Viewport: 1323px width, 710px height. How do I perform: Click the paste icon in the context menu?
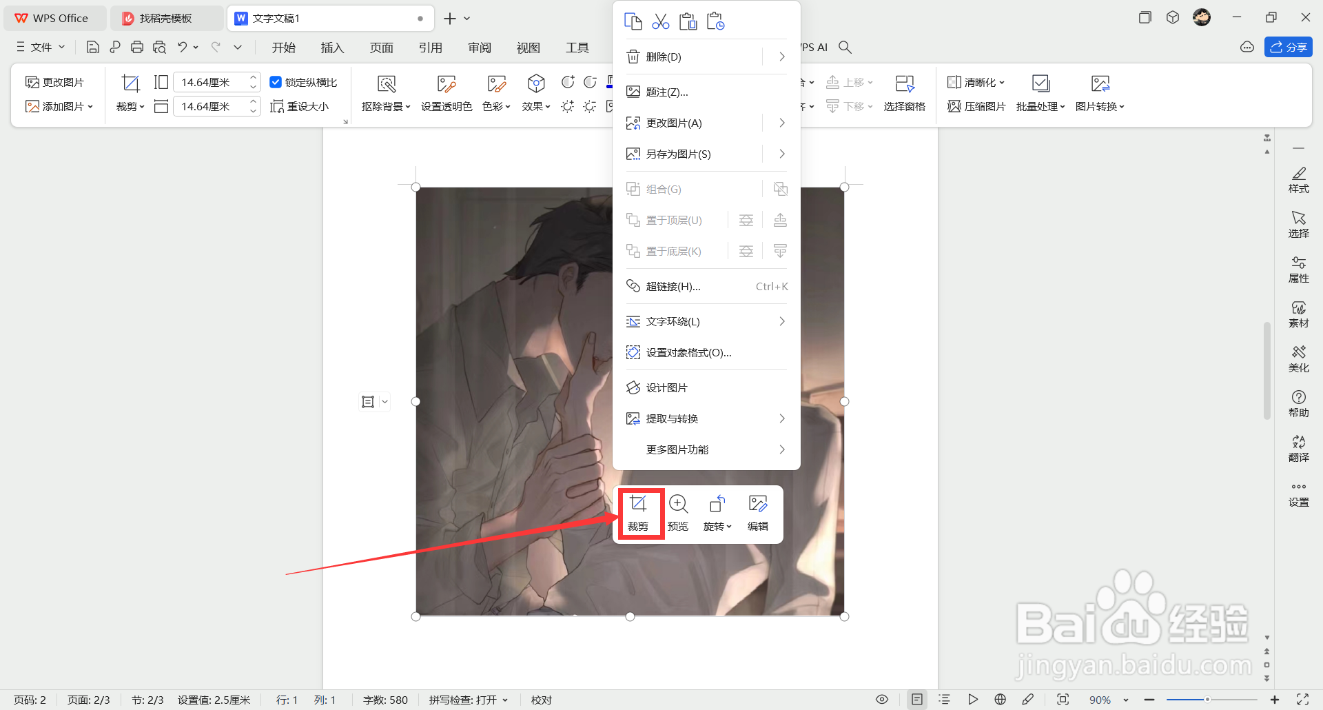tap(688, 21)
